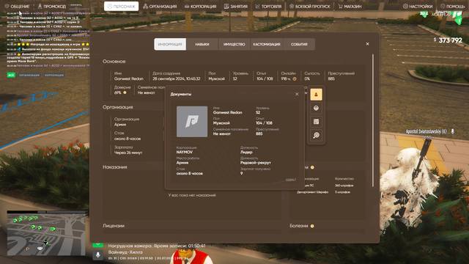Viewport: 469px width, 264px height.
Task: Close the character info panel
Action: point(367,44)
